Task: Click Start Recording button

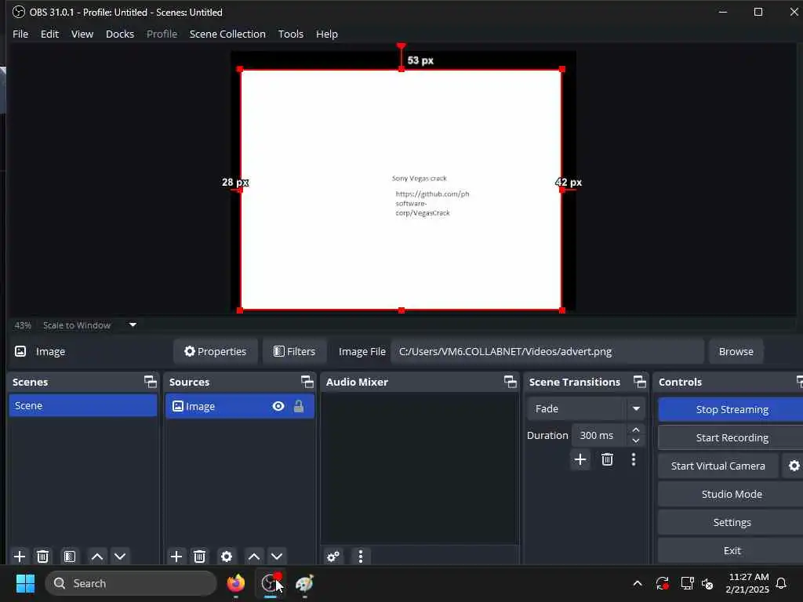Action: point(732,437)
